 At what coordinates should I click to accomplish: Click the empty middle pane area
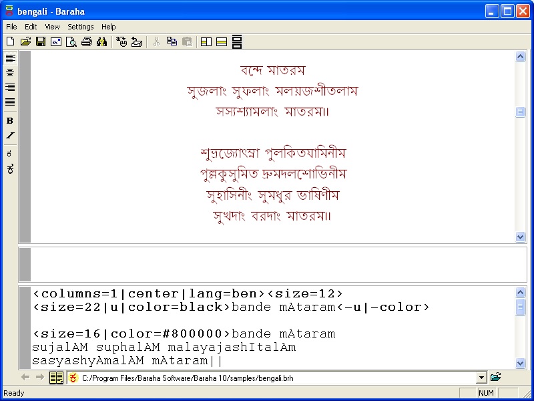pyautogui.click(x=278, y=265)
